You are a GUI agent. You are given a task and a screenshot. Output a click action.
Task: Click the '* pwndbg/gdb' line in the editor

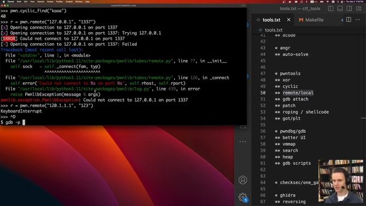click(290, 131)
